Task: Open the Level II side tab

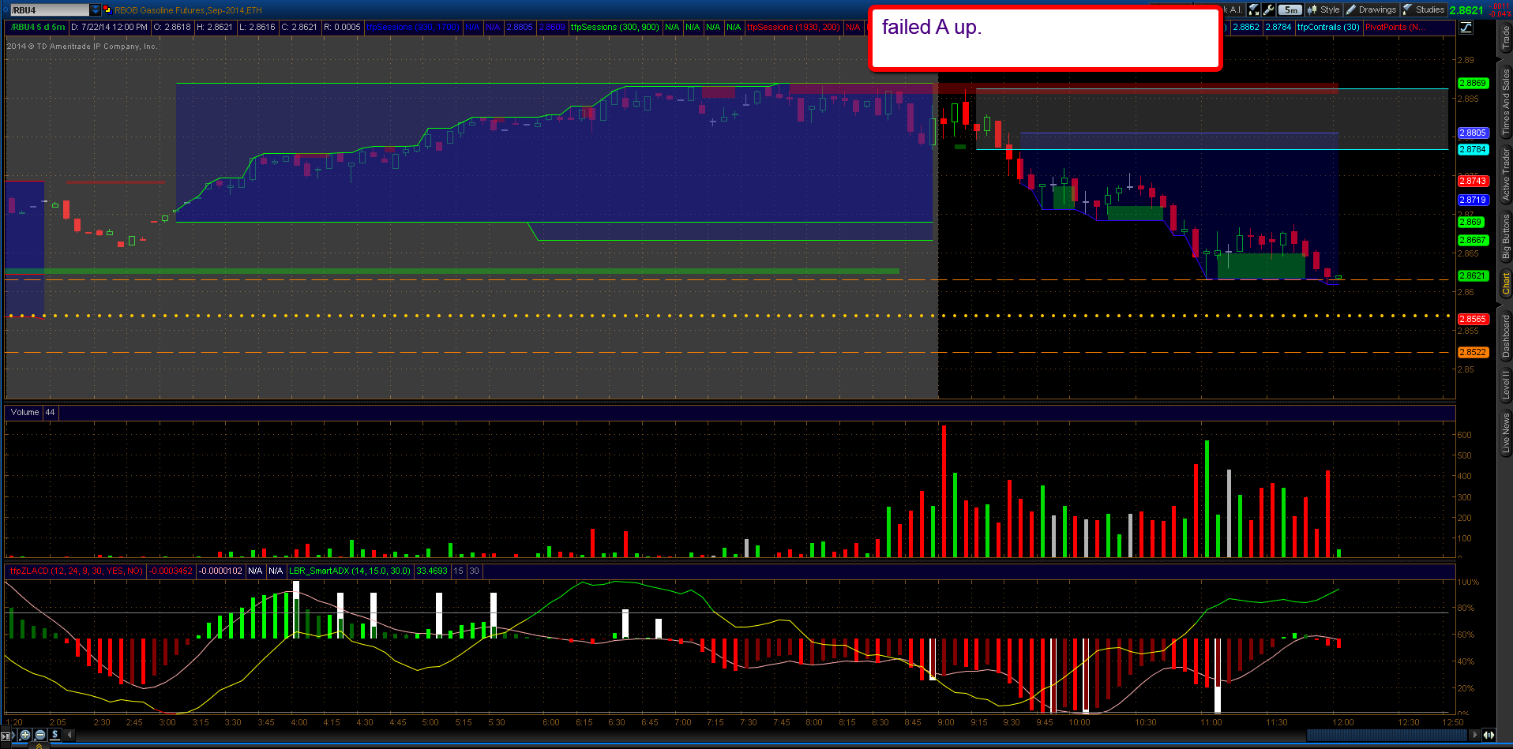Action: click(x=1505, y=384)
